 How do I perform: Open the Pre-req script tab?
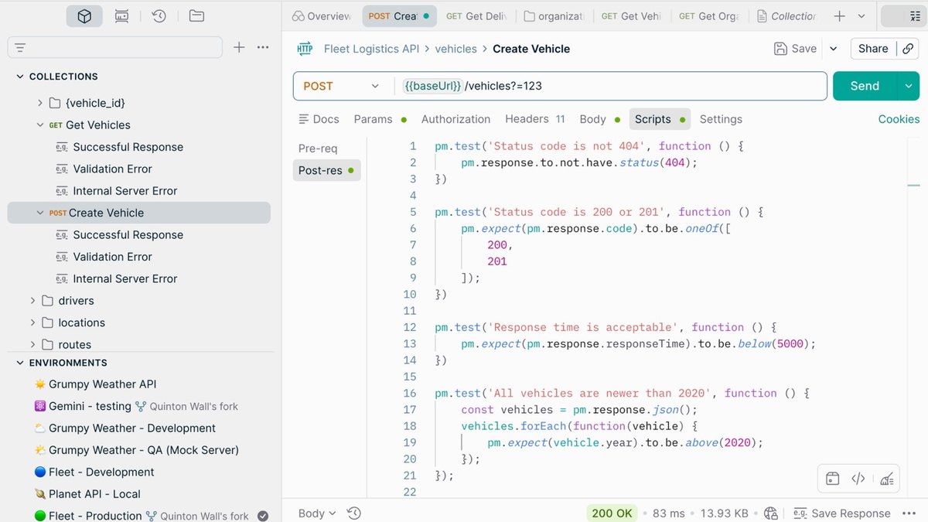[318, 148]
